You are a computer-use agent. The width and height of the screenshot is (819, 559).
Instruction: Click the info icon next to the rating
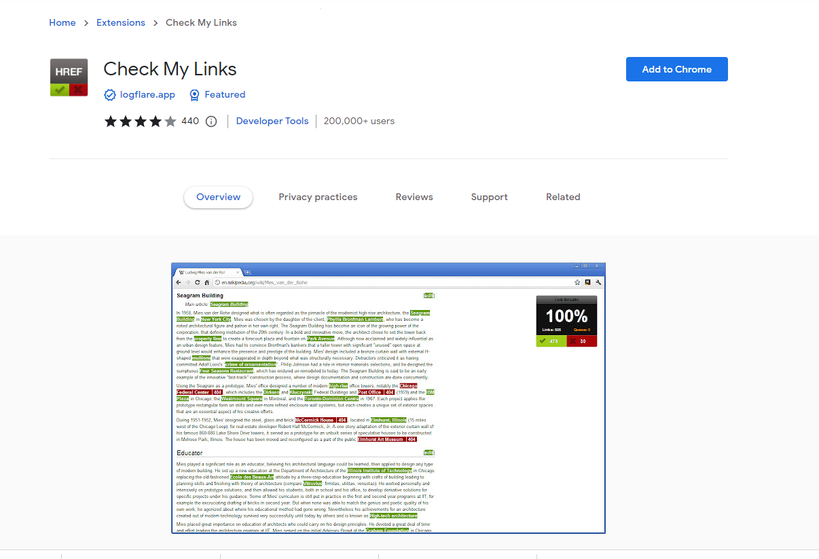[x=211, y=121]
